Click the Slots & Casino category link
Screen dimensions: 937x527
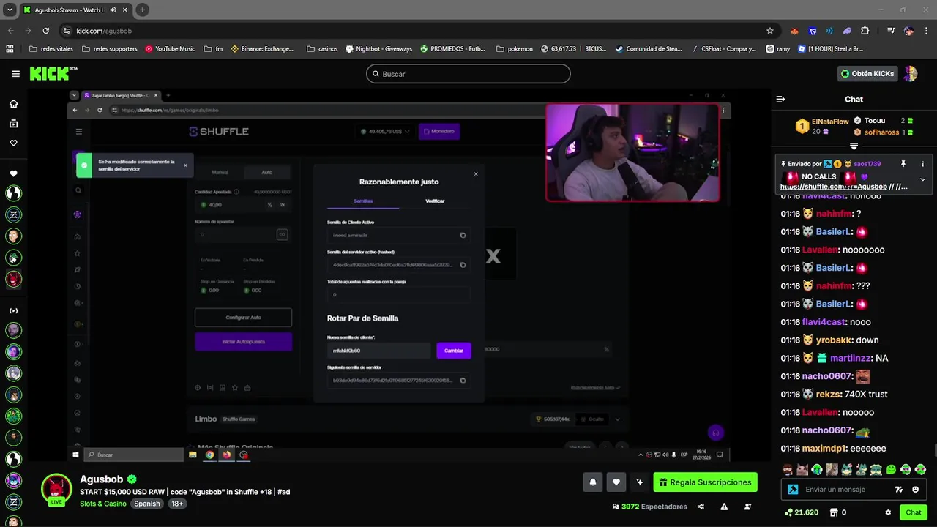[x=103, y=504]
